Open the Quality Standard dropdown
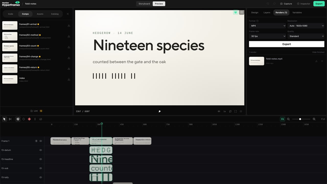This screenshot has width=327, height=184. coord(306,36)
